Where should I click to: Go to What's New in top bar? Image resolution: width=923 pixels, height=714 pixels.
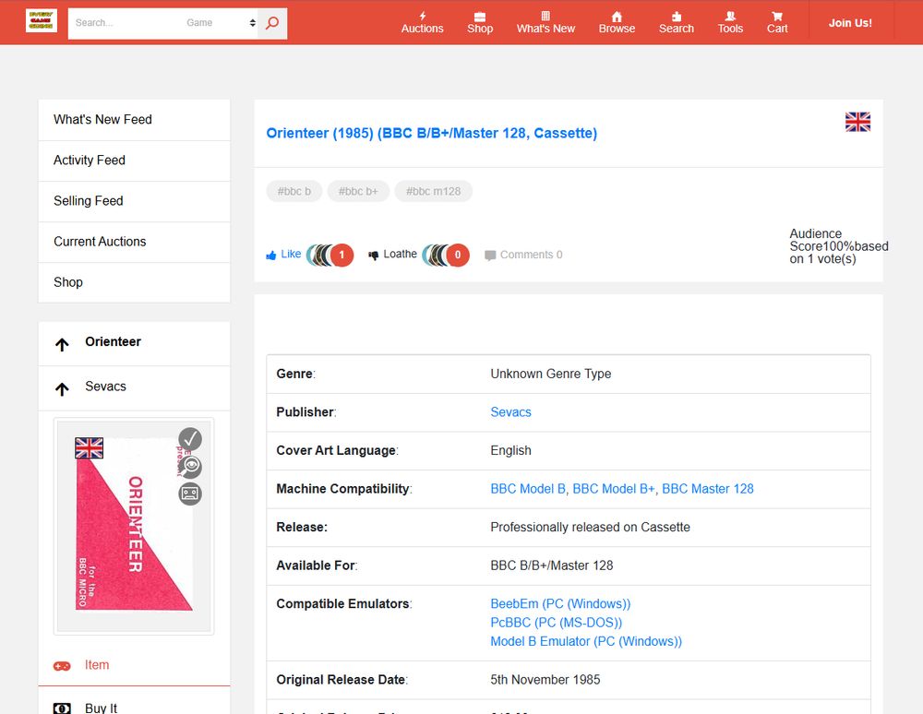click(545, 22)
